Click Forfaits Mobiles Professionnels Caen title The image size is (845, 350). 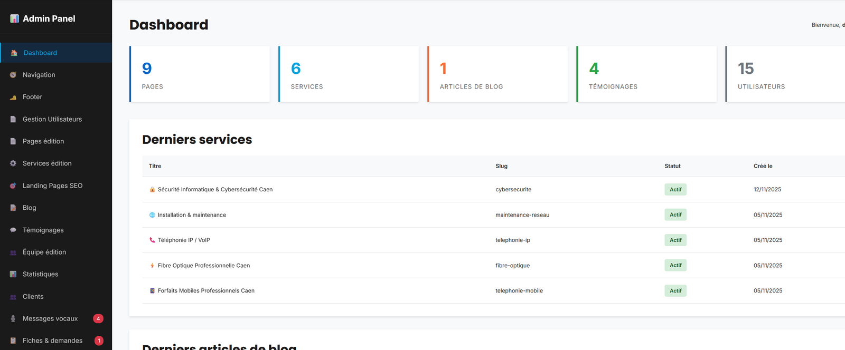pos(206,290)
